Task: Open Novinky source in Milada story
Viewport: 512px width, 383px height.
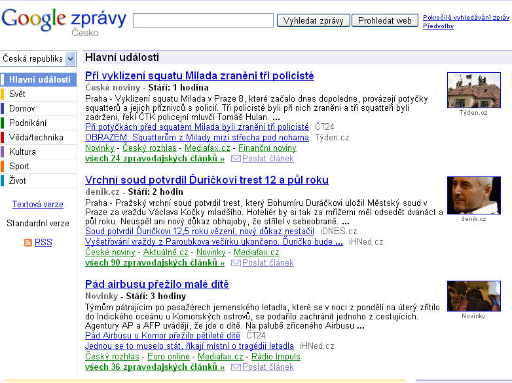Action: pos(100,148)
